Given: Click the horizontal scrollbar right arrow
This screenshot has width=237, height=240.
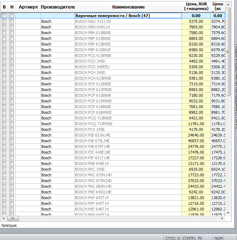Looking at the screenshot, I should pyautogui.click(x=222, y=218).
